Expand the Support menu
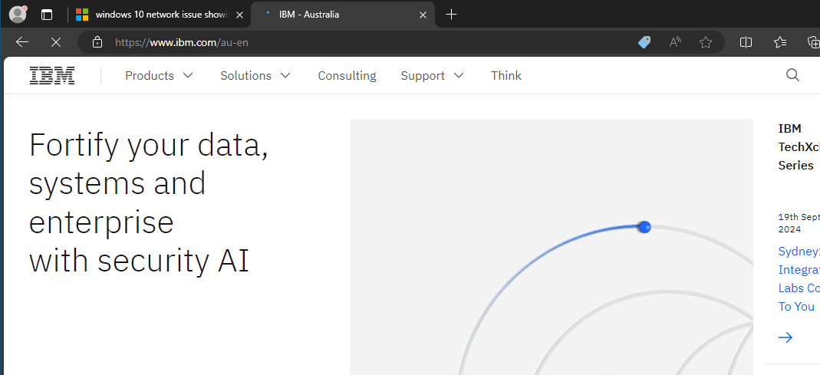The height and width of the screenshot is (375, 820). (432, 76)
